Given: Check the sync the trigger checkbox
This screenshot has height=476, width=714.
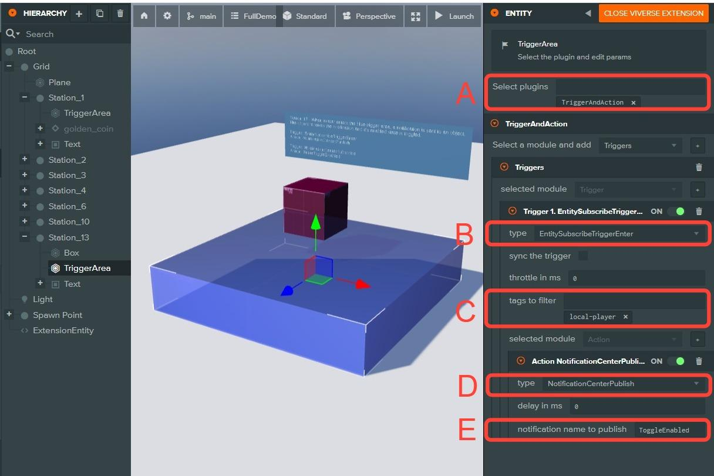Looking at the screenshot, I should coord(583,256).
